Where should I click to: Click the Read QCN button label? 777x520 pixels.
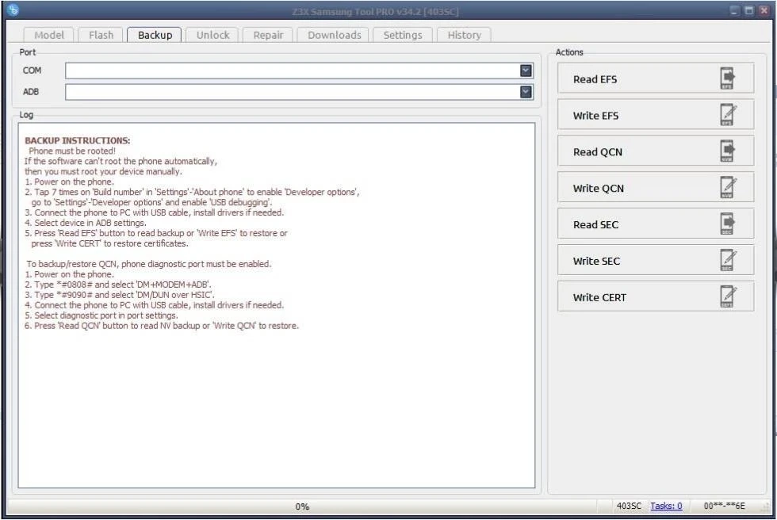pyautogui.click(x=598, y=152)
